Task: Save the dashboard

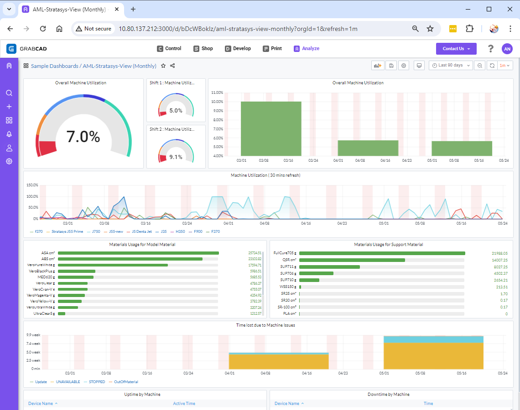Action: [x=391, y=66]
